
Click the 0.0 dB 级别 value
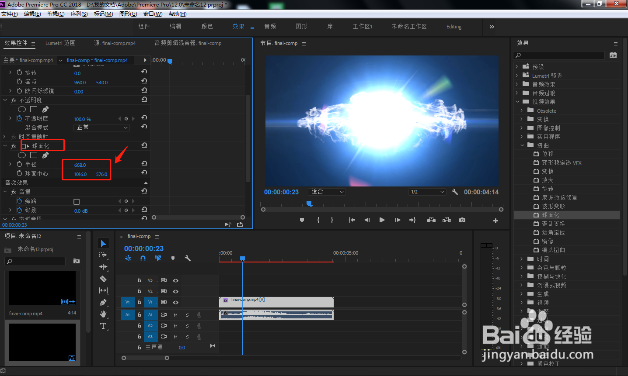point(81,211)
